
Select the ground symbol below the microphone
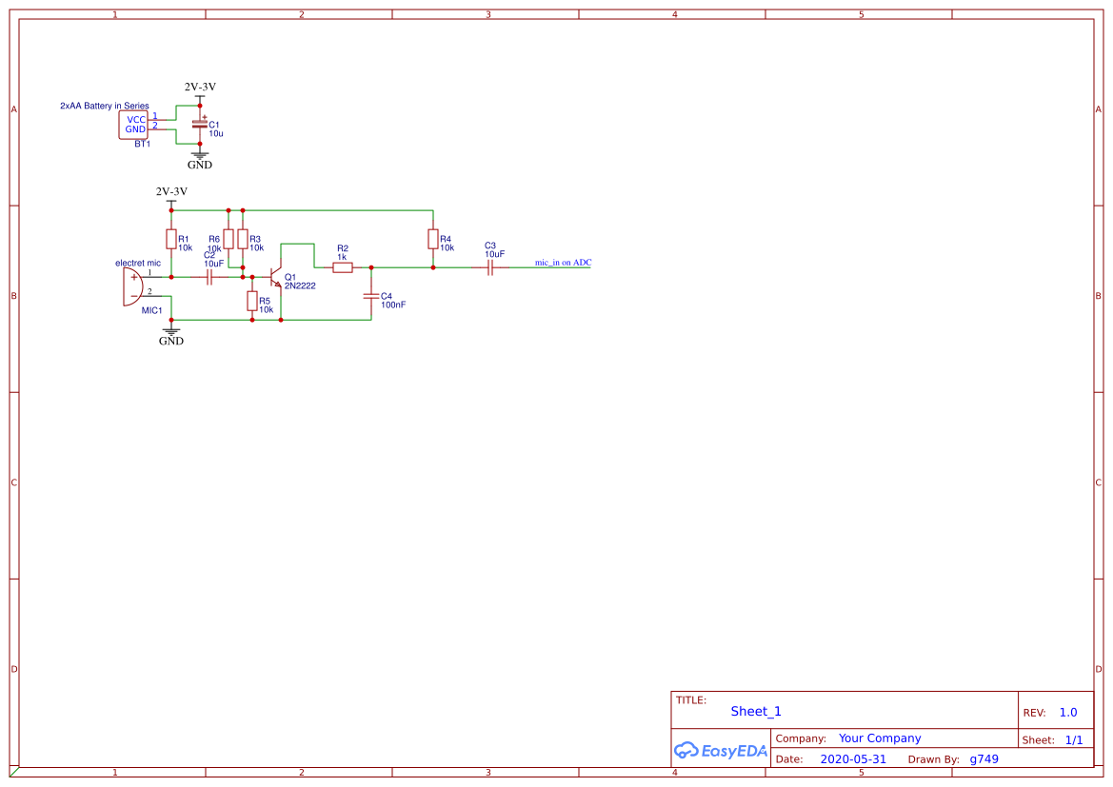[x=171, y=331]
